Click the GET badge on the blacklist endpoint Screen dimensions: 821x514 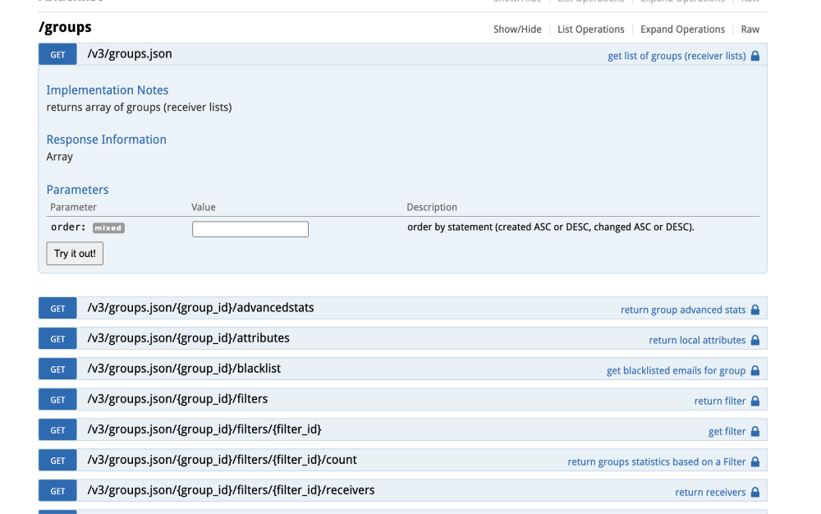coord(57,369)
